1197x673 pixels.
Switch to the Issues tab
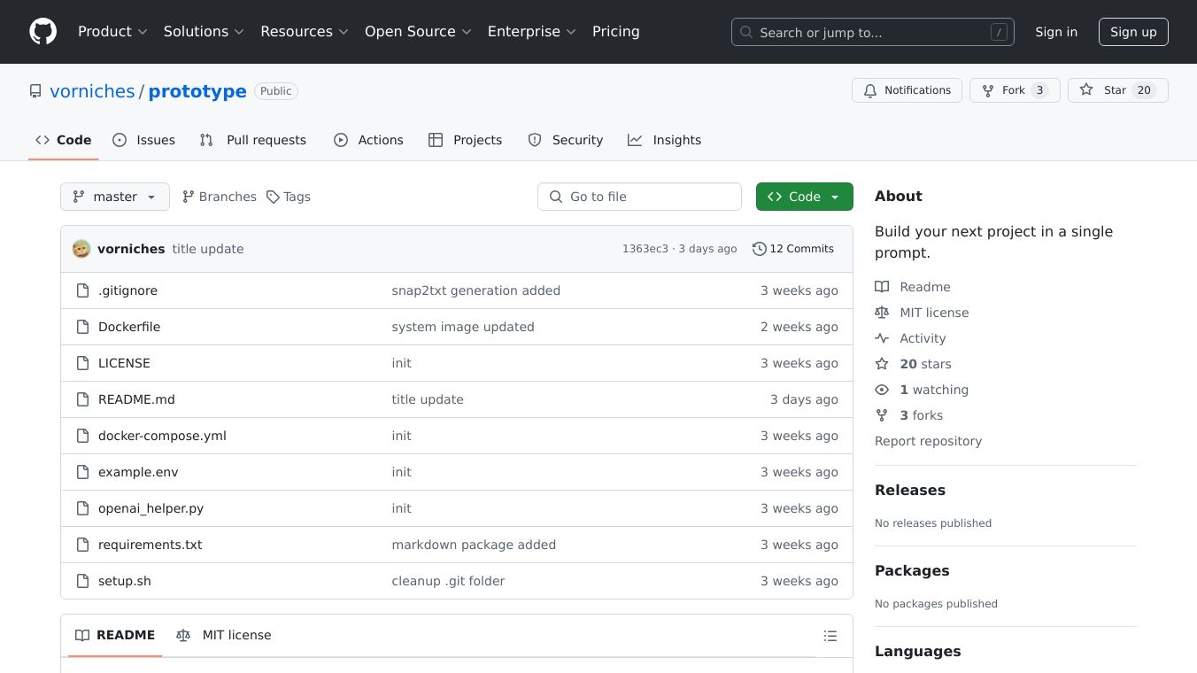pyautogui.click(x=144, y=140)
